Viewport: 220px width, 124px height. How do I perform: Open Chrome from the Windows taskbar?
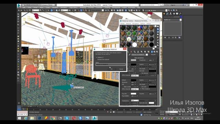click(x=53, y=118)
